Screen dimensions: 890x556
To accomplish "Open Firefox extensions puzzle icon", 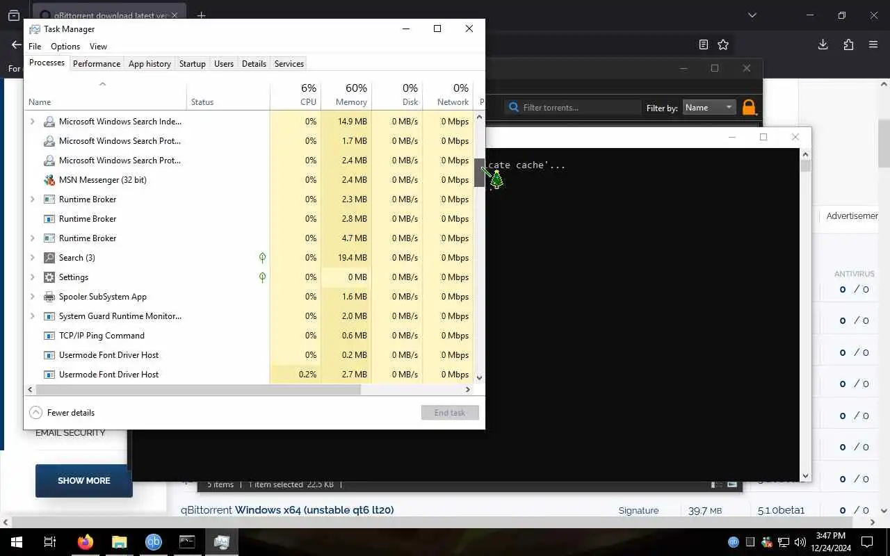I will point(848,44).
